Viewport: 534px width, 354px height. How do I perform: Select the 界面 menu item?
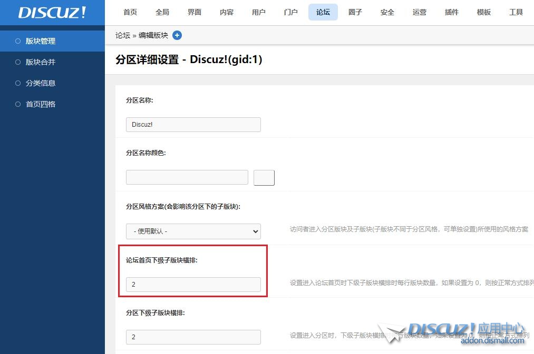(195, 12)
